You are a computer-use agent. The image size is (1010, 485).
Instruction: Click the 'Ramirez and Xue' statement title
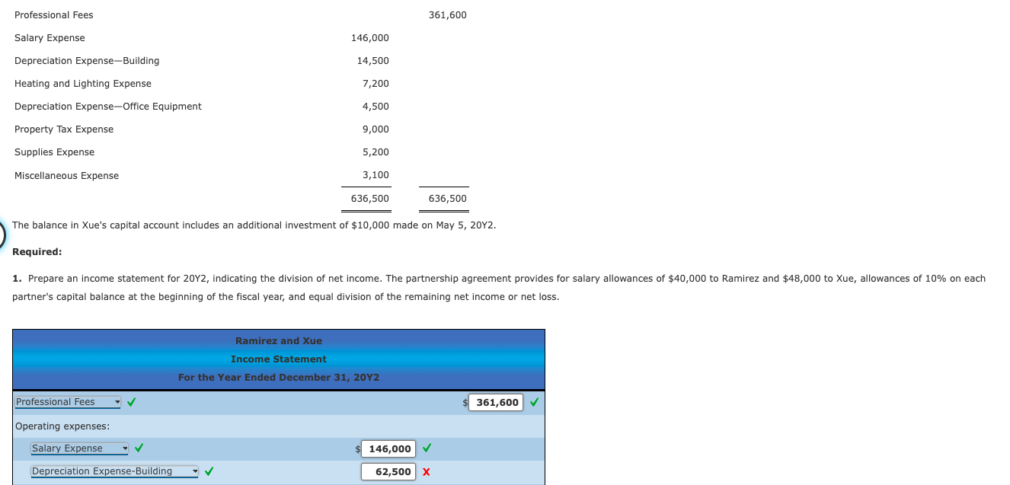tap(279, 341)
